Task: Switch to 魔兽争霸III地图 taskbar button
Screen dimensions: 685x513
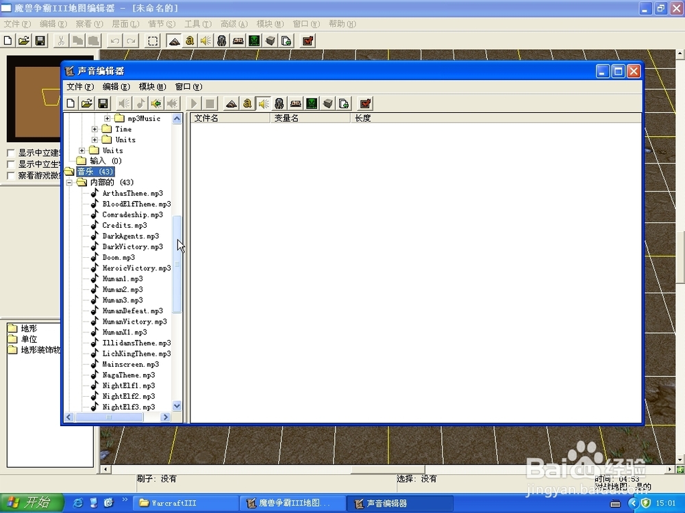Action: pyautogui.click(x=292, y=503)
